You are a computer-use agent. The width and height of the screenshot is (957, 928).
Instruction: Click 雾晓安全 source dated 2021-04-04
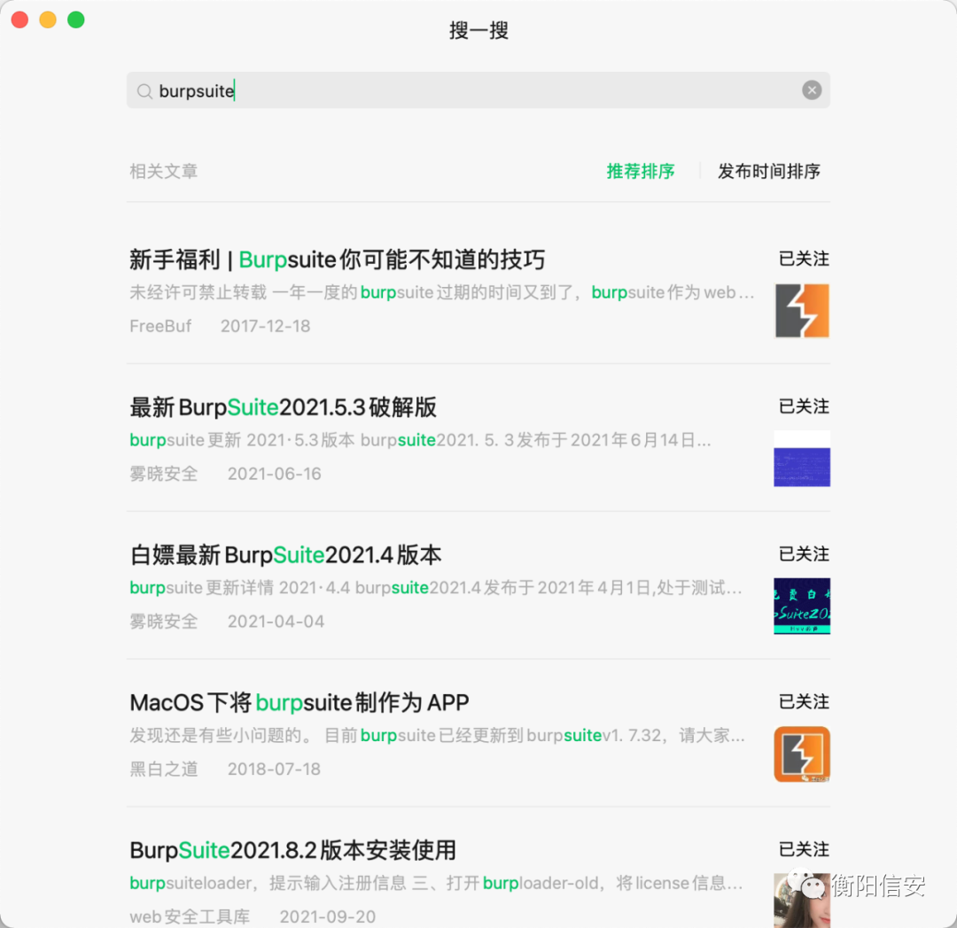[164, 622]
